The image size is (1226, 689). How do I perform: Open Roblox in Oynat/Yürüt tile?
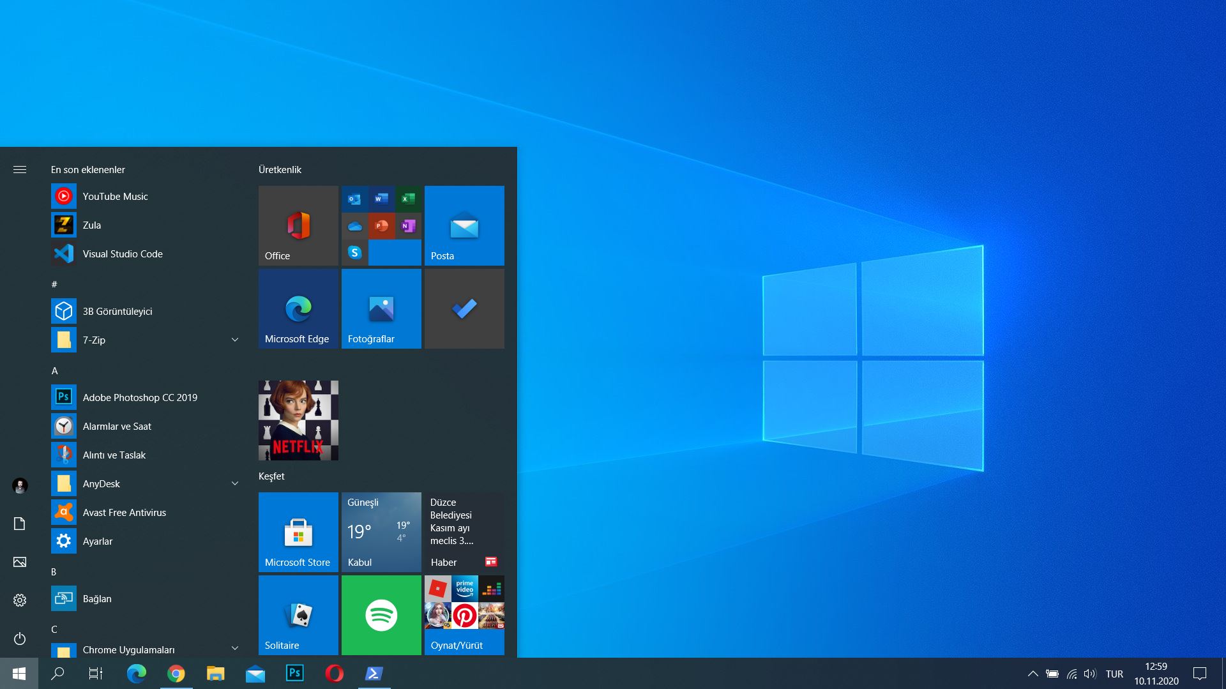438,588
